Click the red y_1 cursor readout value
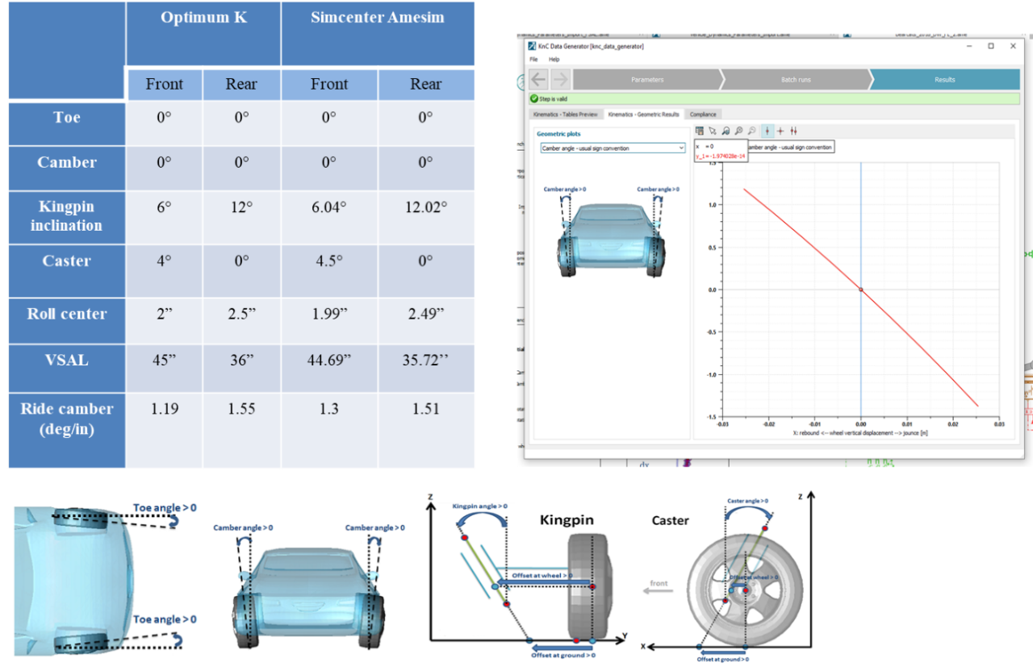1033x667 pixels. (x=721, y=156)
